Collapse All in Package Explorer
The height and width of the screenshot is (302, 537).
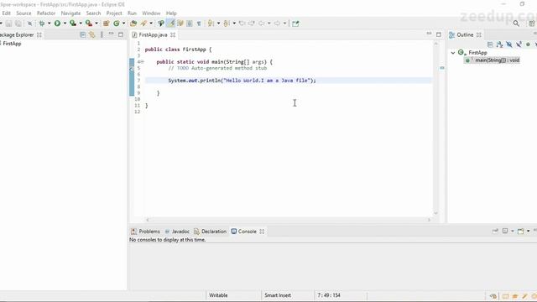click(82, 34)
